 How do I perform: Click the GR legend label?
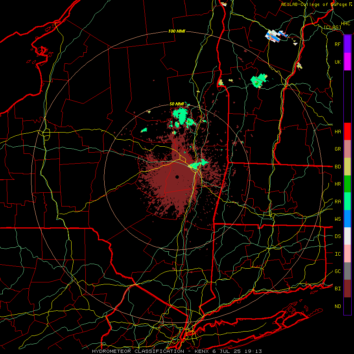pyautogui.click(x=337, y=149)
